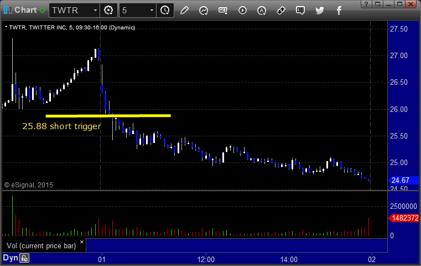Click the 25.88 short trigger annotation
This screenshot has height=266, width=421.
[x=61, y=126]
